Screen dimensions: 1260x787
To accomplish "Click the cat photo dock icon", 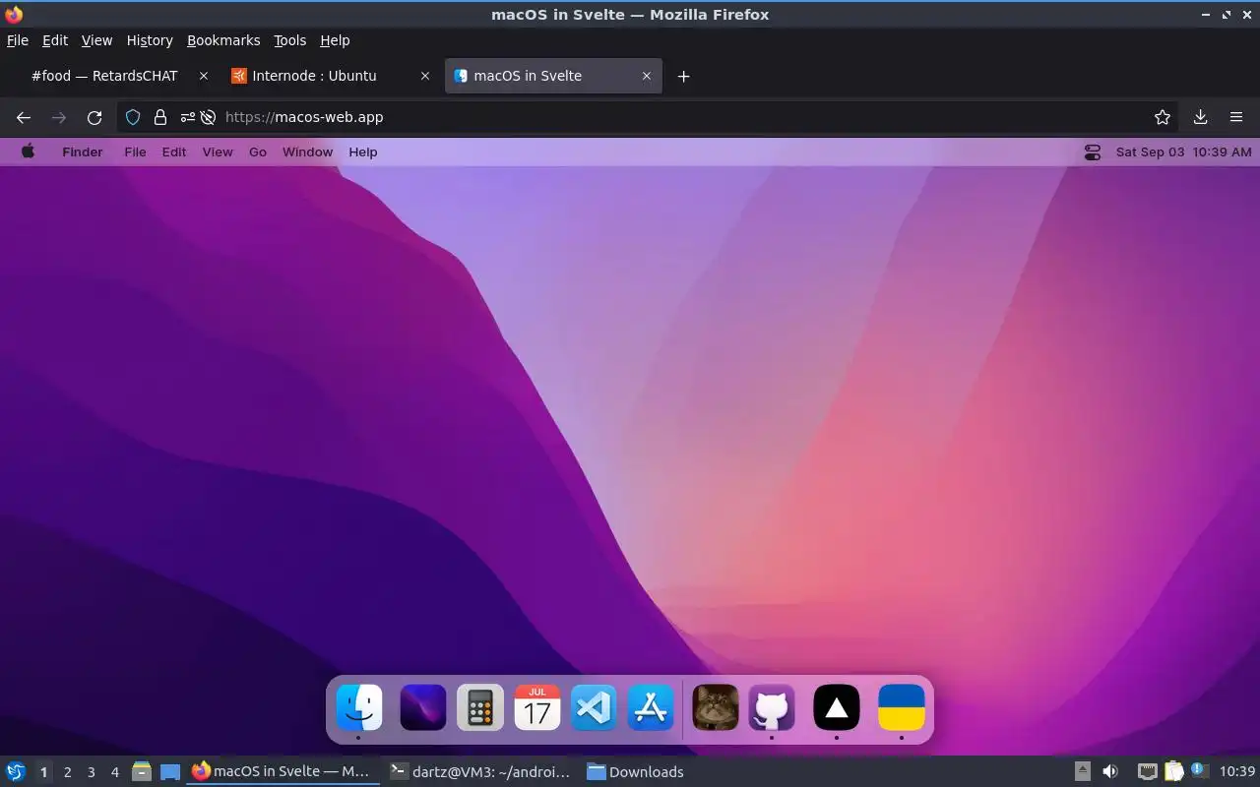I will 716,707.
